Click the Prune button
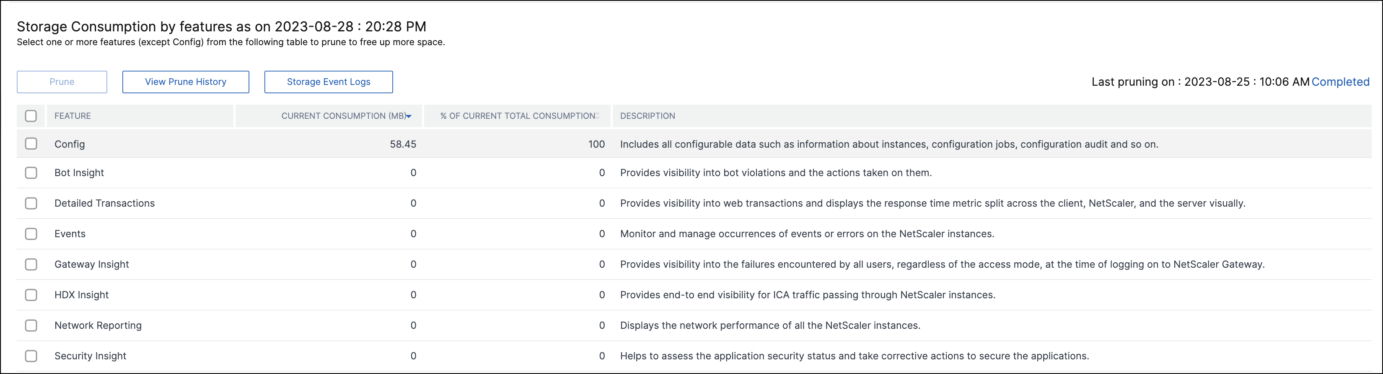1383x374 pixels. (62, 82)
